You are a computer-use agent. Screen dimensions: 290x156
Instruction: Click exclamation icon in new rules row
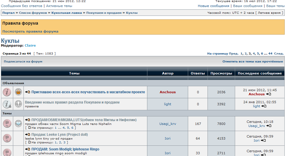[x=18, y=104]
